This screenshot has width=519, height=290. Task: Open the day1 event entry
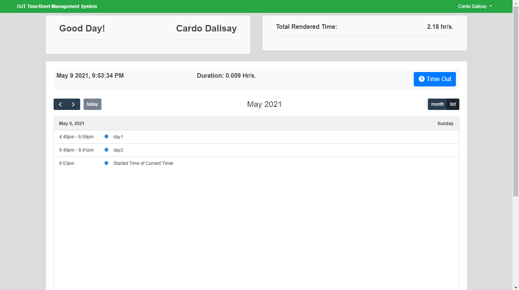click(x=118, y=136)
